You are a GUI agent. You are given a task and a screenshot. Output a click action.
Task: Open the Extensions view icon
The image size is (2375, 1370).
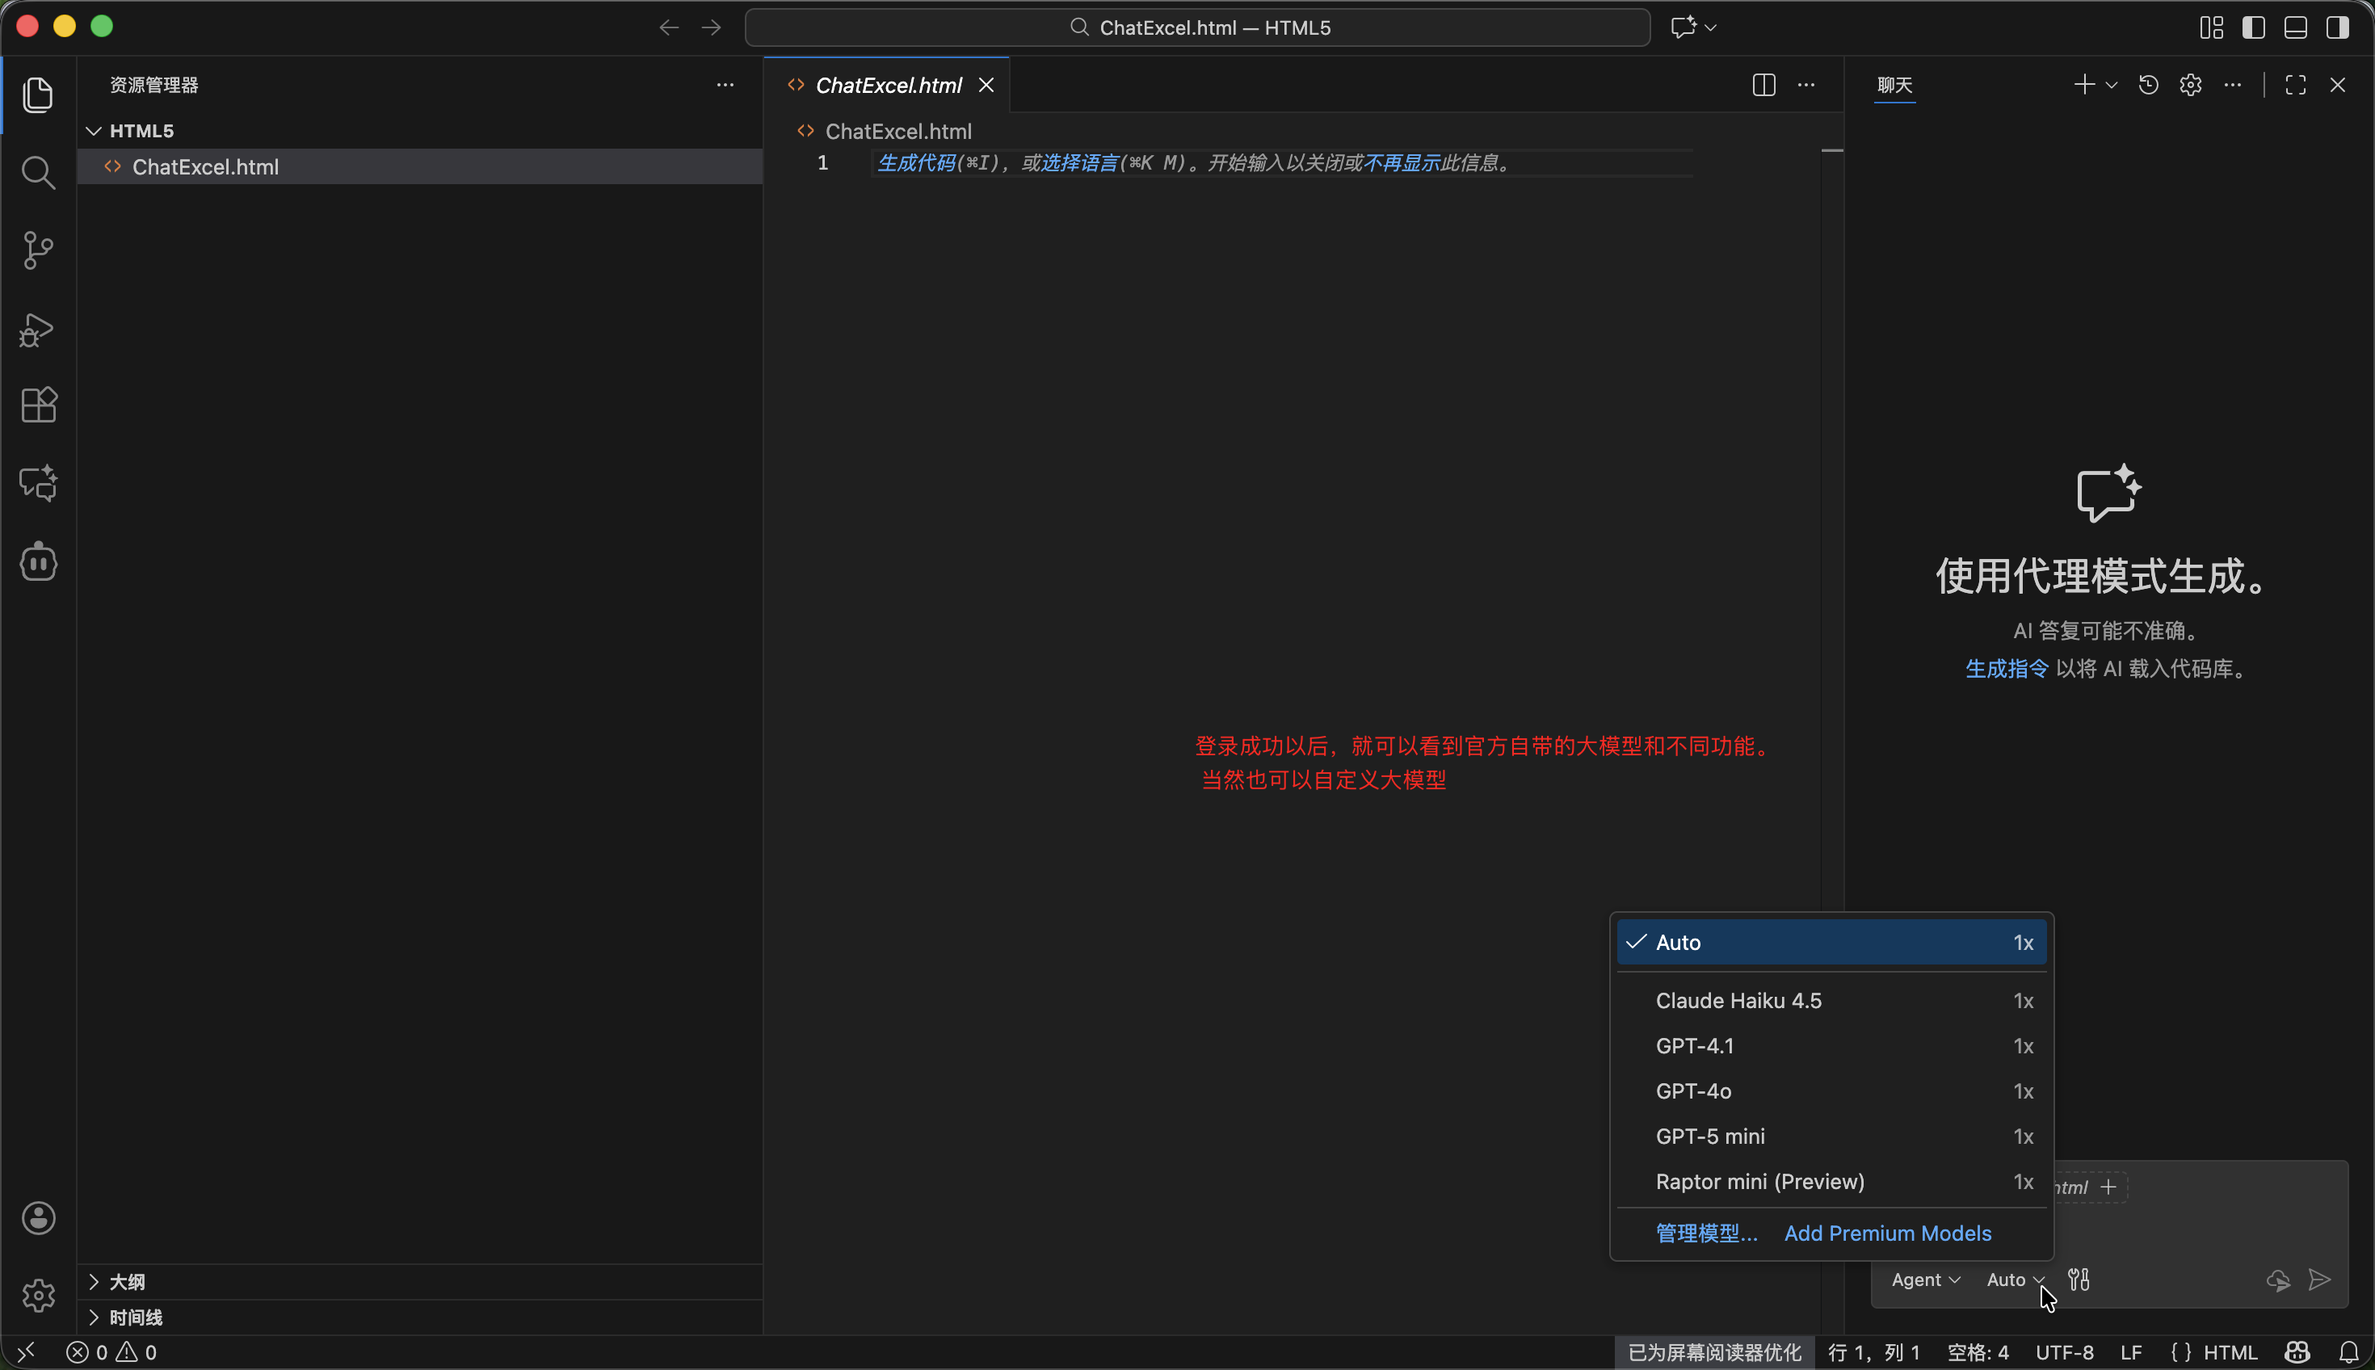tap(38, 406)
